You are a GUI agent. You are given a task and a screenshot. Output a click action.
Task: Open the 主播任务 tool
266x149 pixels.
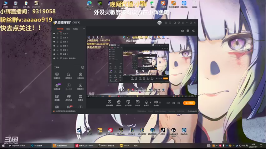80,76
